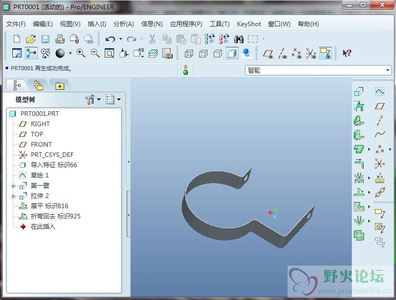This screenshot has width=396, height=300.
Task: Toggle datum planes display
Action: 268,53
